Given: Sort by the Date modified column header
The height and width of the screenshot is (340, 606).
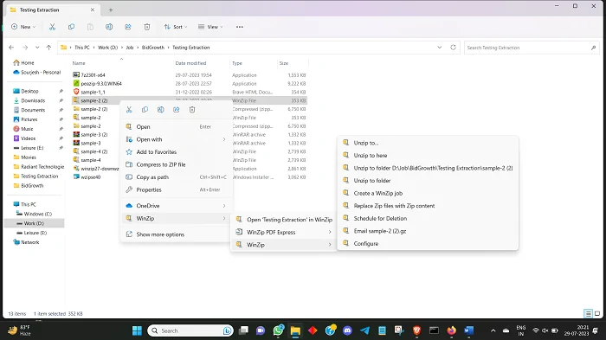Looking at the screenshot, I should click(x=190, y=63).
